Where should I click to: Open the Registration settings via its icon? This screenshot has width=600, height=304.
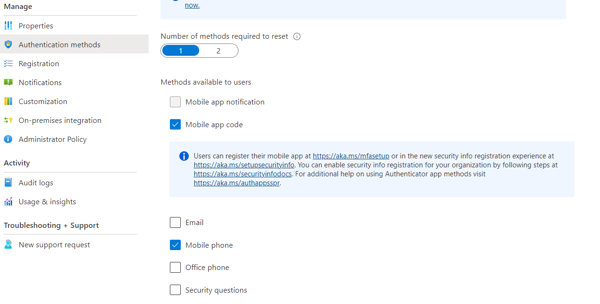[9, 63]
